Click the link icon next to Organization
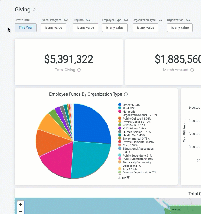Viewport: 201px width, 214px height. pyautogui.click(x=188, y=20)
